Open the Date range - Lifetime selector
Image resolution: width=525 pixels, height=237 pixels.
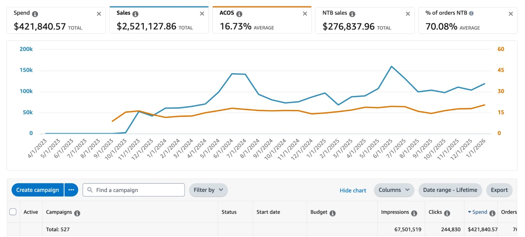pos(450,190)
